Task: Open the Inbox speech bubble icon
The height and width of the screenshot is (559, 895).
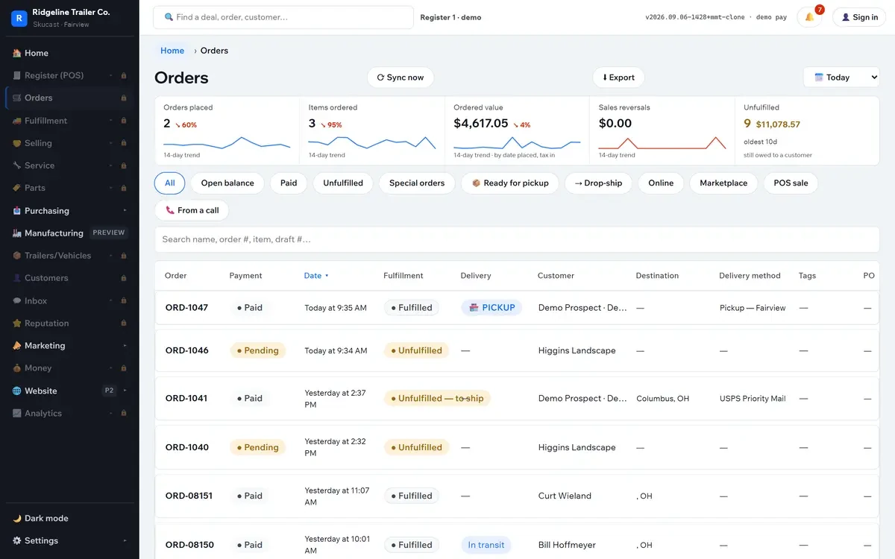Action: tap(16, 301)
